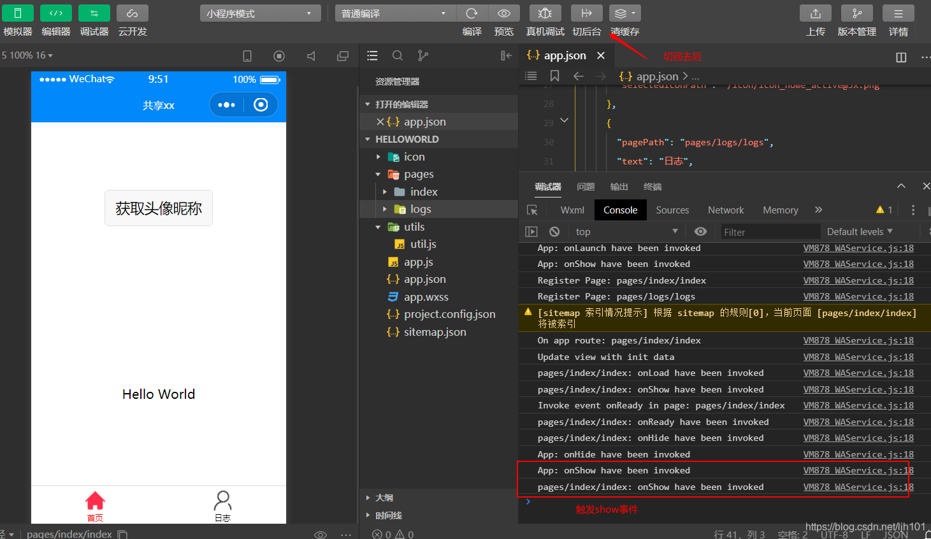Toggle the simulator (模拟器) panel button

tap(18, 13)
